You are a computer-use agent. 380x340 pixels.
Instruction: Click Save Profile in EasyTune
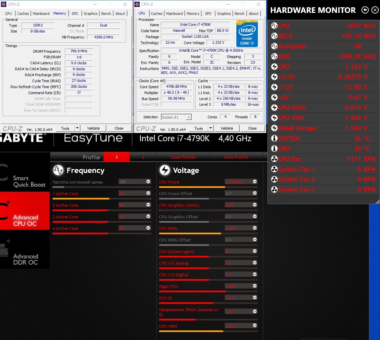236,157
